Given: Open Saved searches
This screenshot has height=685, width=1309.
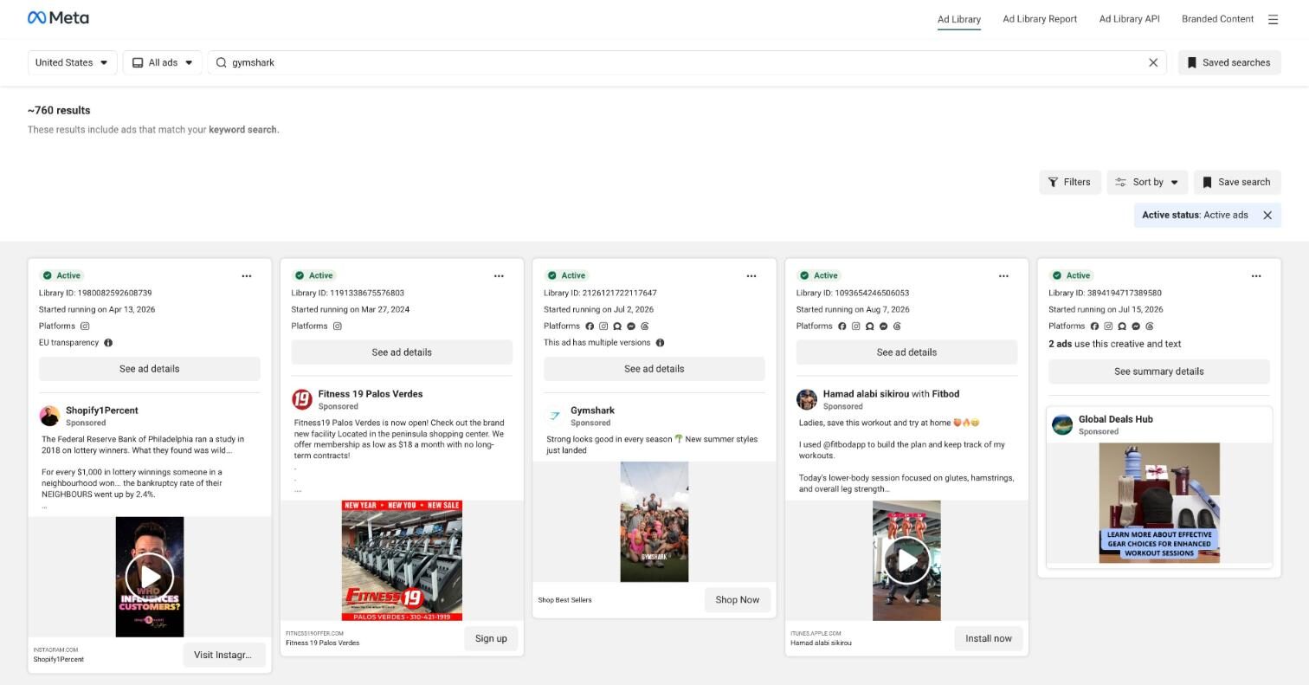Looking at the screenshot, I should click(1229, 62).
